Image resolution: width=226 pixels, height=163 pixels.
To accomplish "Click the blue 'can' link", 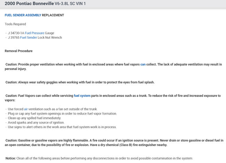I will tap(143, 64).
